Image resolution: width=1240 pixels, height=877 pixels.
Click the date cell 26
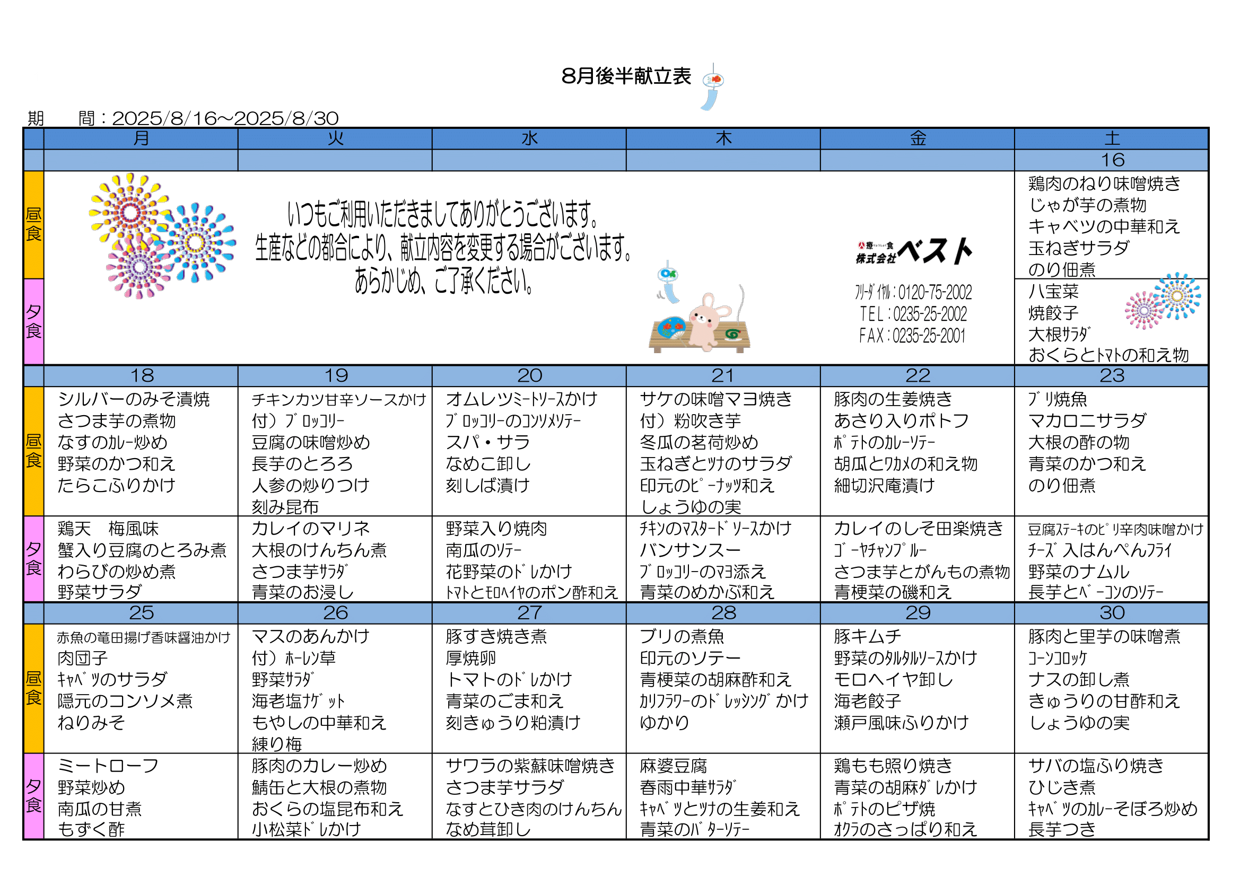coord(335,613)
